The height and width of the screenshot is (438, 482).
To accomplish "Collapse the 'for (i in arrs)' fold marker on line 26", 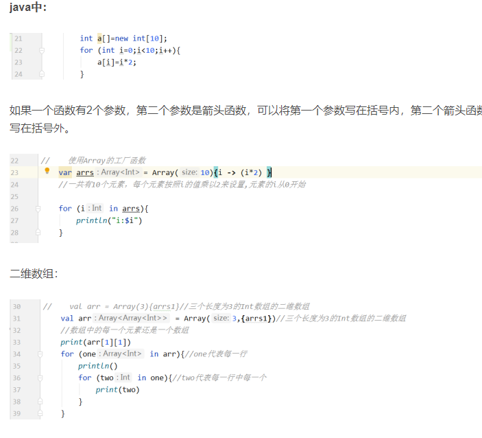I will click(38, 209).
